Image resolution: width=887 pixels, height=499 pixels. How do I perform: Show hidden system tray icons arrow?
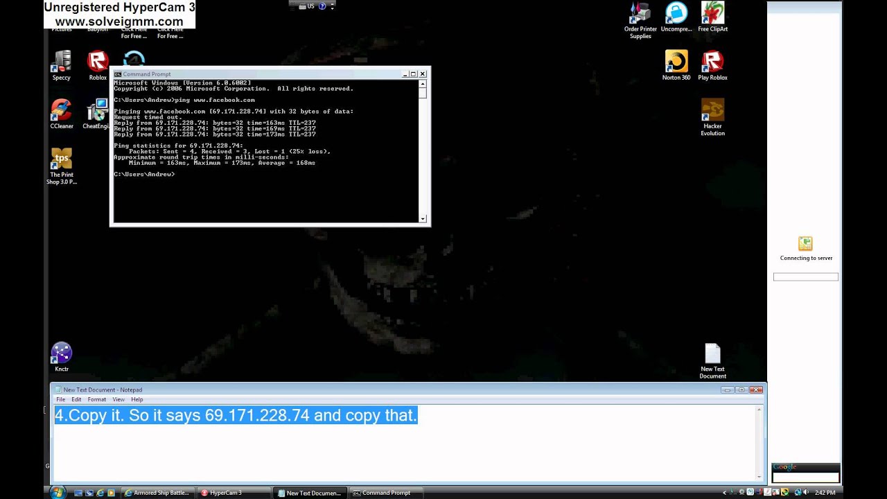coord(725,493)
